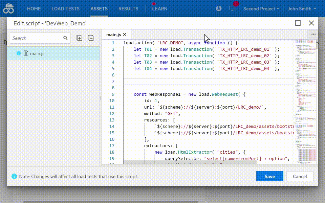Expand all files with the plus icon

click(x=79, y=38)
